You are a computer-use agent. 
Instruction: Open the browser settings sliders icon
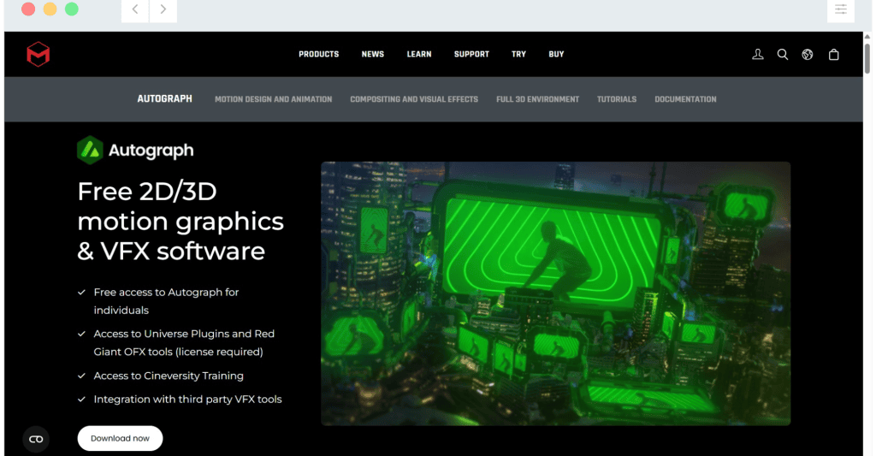point(840,9)
